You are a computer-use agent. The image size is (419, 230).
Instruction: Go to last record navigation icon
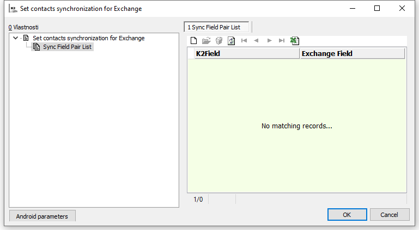point(282,41)
